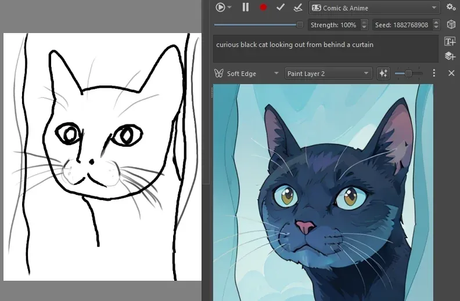Click the sparkle generate control layer button

click(383, 74)
